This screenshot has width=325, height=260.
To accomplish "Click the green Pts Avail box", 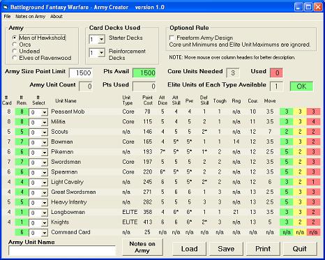I will (144, 72).
